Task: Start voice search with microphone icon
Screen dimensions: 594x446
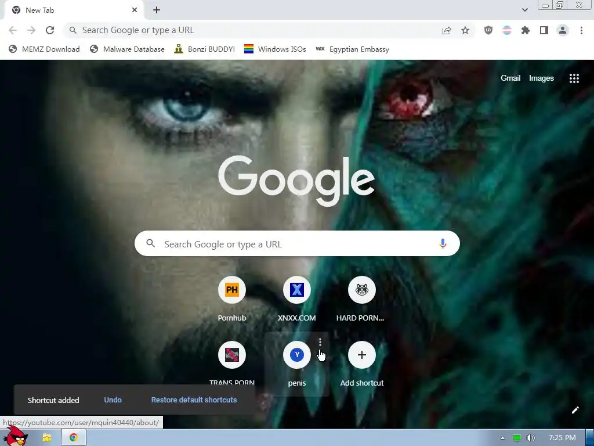Action: 443,243
